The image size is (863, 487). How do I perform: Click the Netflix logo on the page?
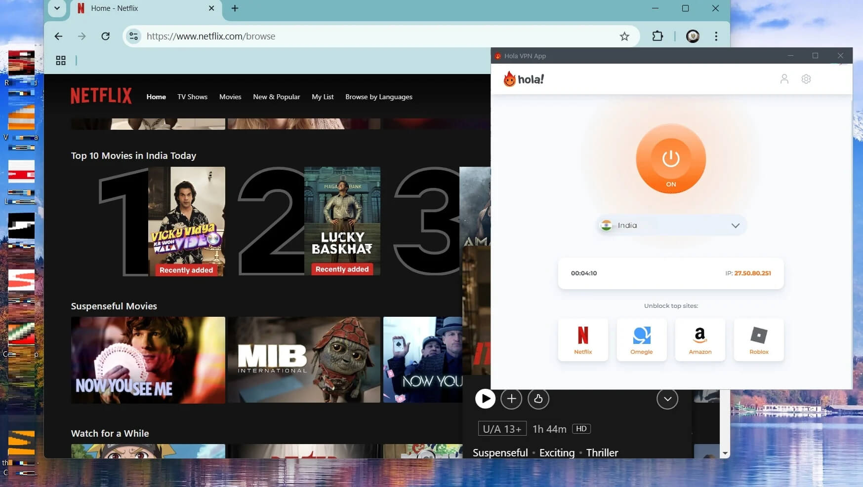click(101, 96)
